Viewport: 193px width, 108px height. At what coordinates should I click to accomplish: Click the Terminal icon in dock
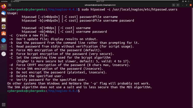(4, 47)
